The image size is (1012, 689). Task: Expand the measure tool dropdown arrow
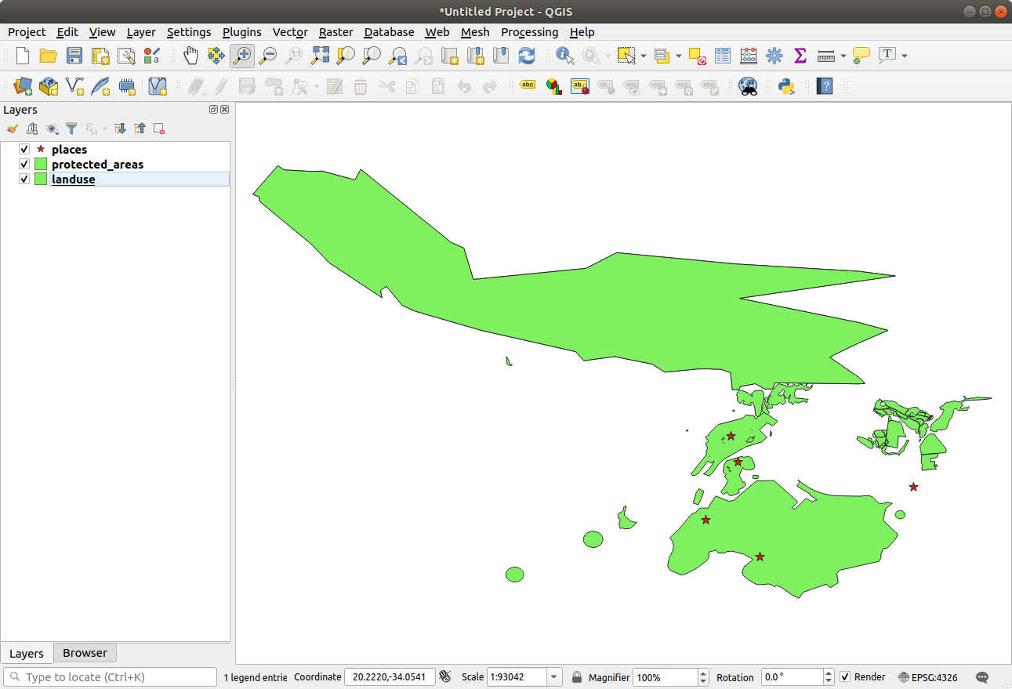(843, 56)
